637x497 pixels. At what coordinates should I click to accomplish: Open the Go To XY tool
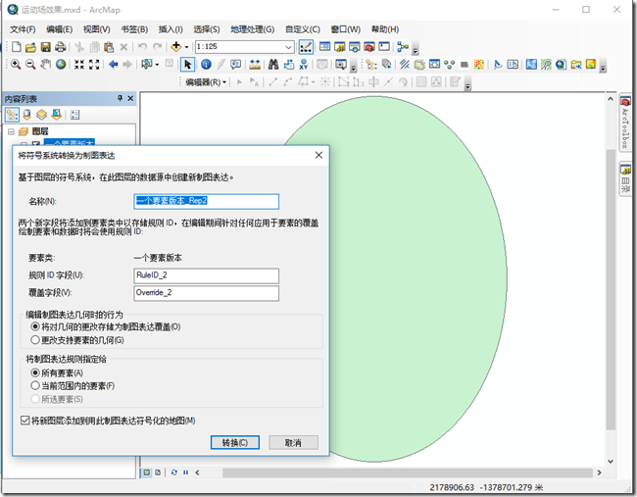pos(304,64)
